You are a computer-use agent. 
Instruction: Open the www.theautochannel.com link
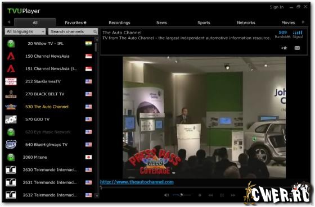click(137, 182)
